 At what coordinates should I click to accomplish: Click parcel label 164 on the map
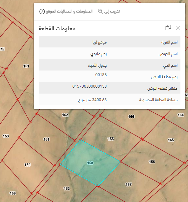click(x=180, y=115)
